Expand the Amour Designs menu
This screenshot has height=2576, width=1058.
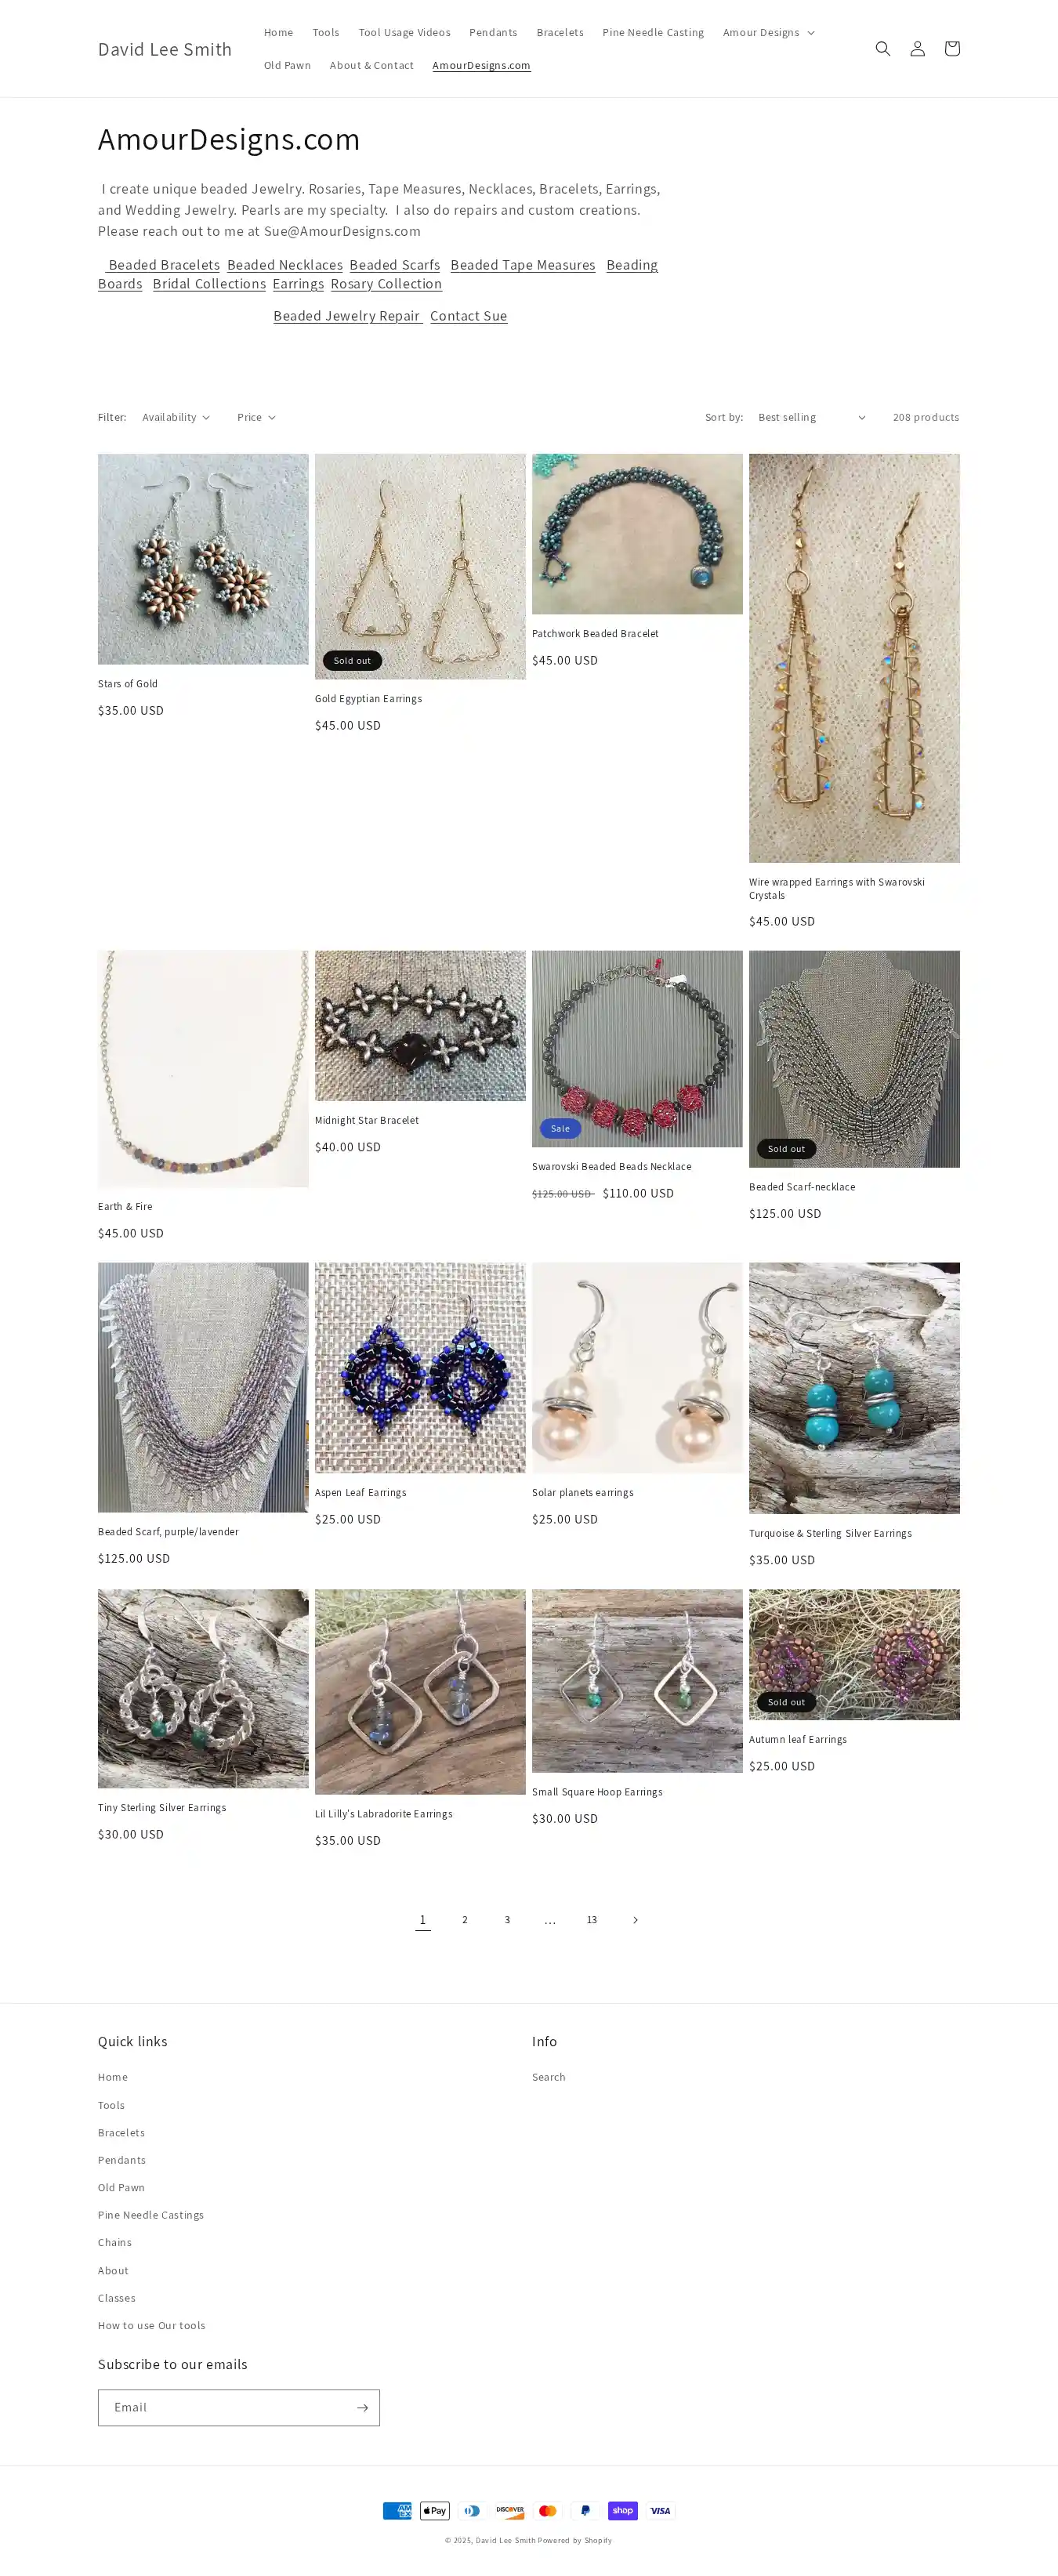(768, 32)
